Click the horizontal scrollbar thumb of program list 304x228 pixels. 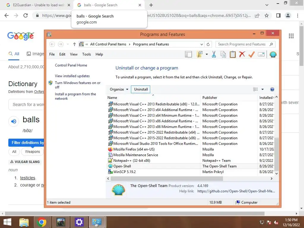[167, 178]
